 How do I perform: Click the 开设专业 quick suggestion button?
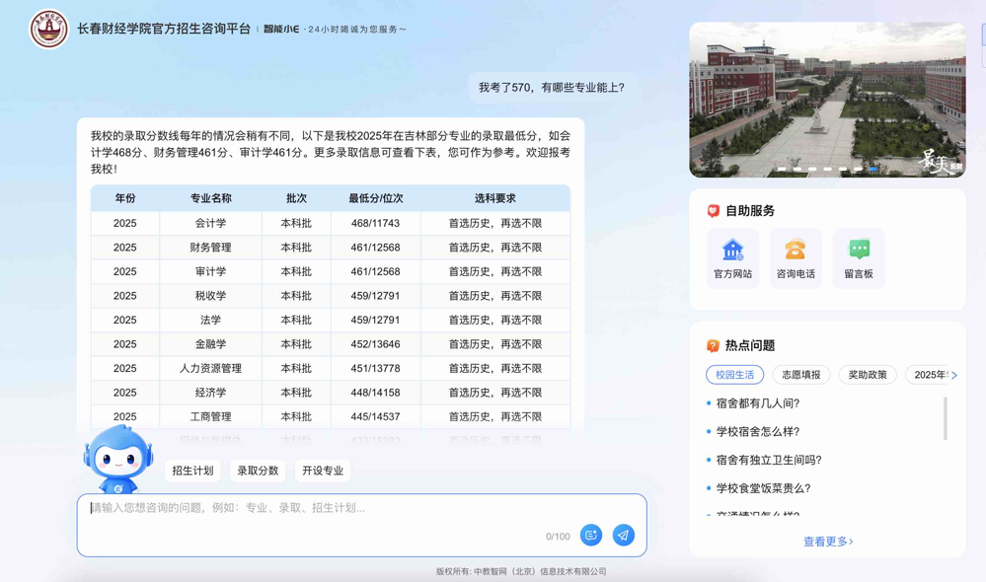click(x=323, y=471)
